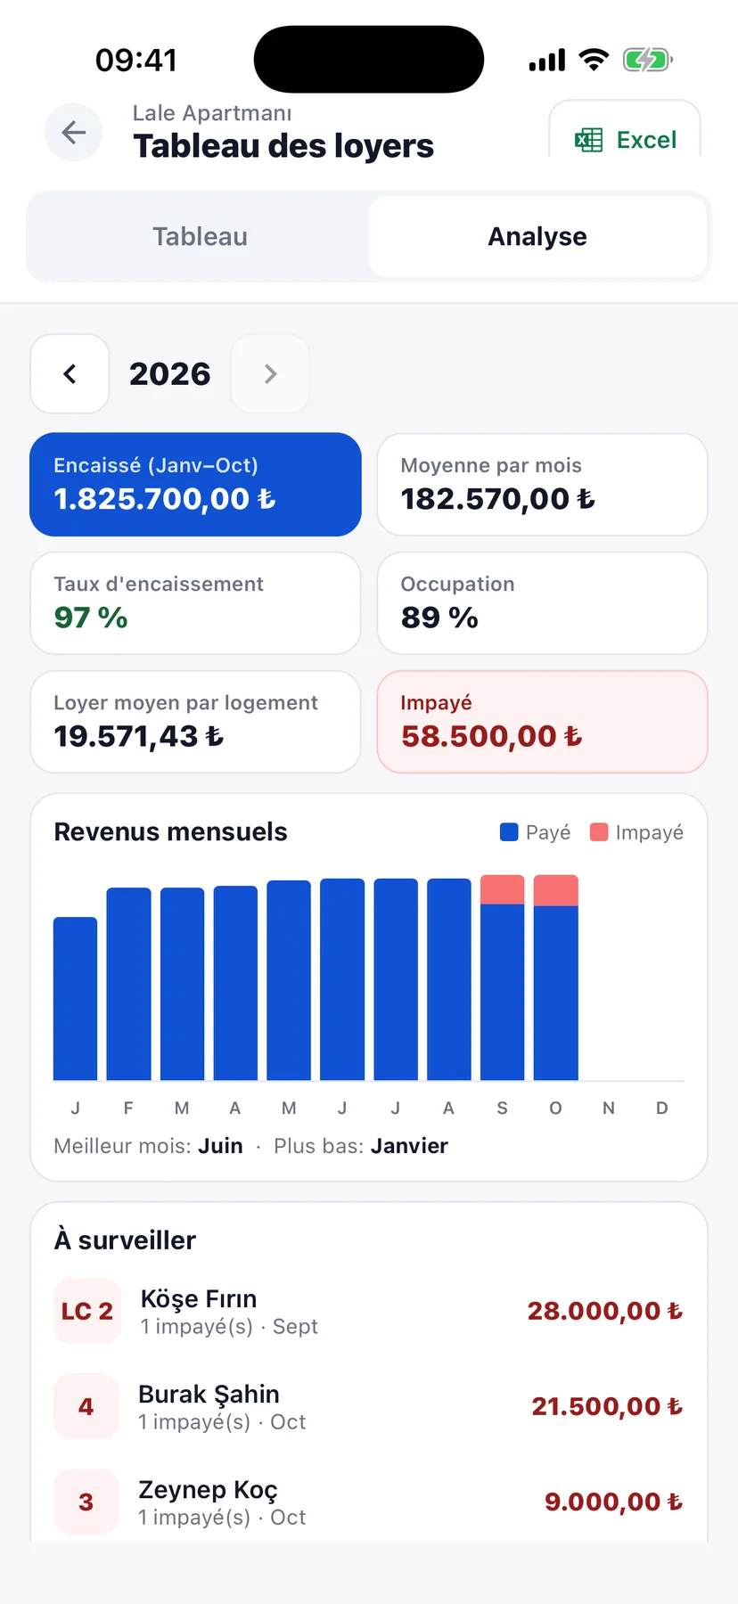Tap the Lale Apartmanı subtitle
The image size is (738, 1604).
[x=212, y=113]
